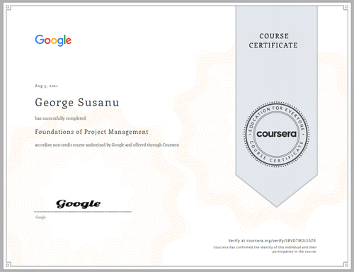Open the 'Verify at coursera.org/verify' link

point(272,241)
